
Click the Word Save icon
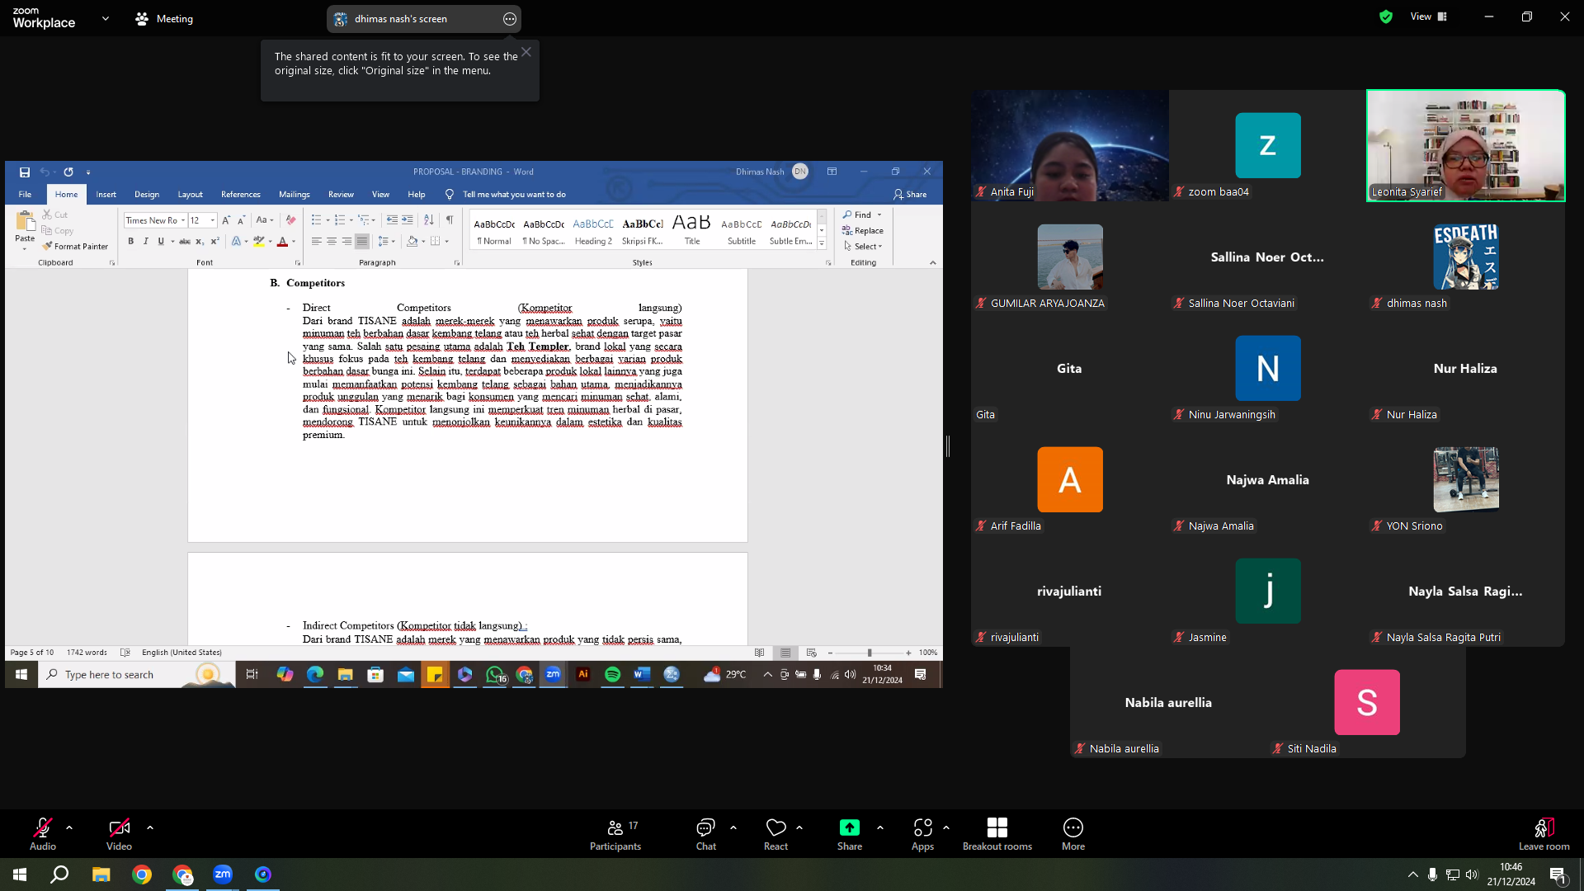click(x=25, y=172)
